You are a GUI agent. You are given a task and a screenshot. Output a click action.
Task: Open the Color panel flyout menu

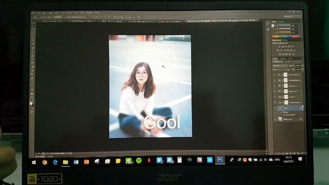(x=301, y=22)
